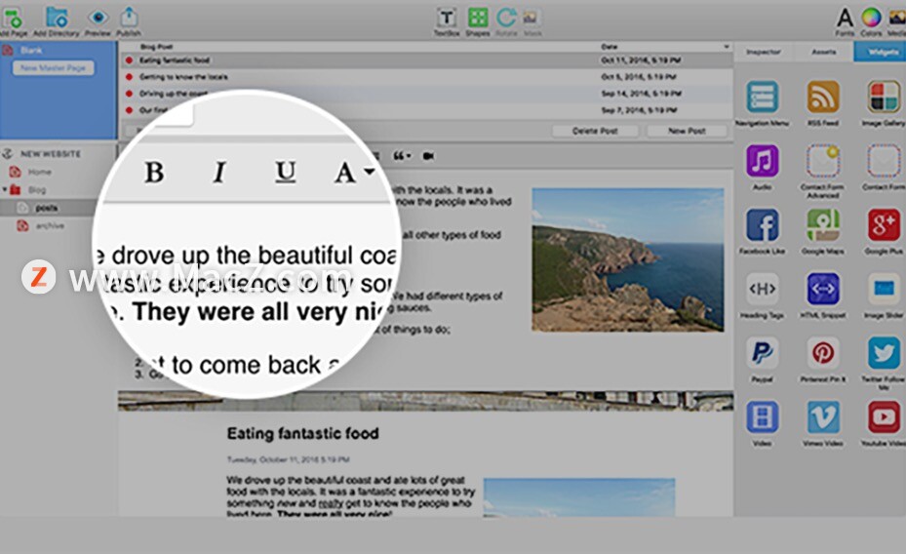The width and height of the screenshot is (906, 554).
Task: Add the Youtube Video widget
Action: (x=884, y=417)
